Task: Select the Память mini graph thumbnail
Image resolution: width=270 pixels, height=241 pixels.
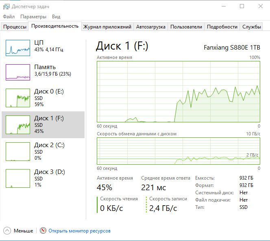Action: point(18,72)
